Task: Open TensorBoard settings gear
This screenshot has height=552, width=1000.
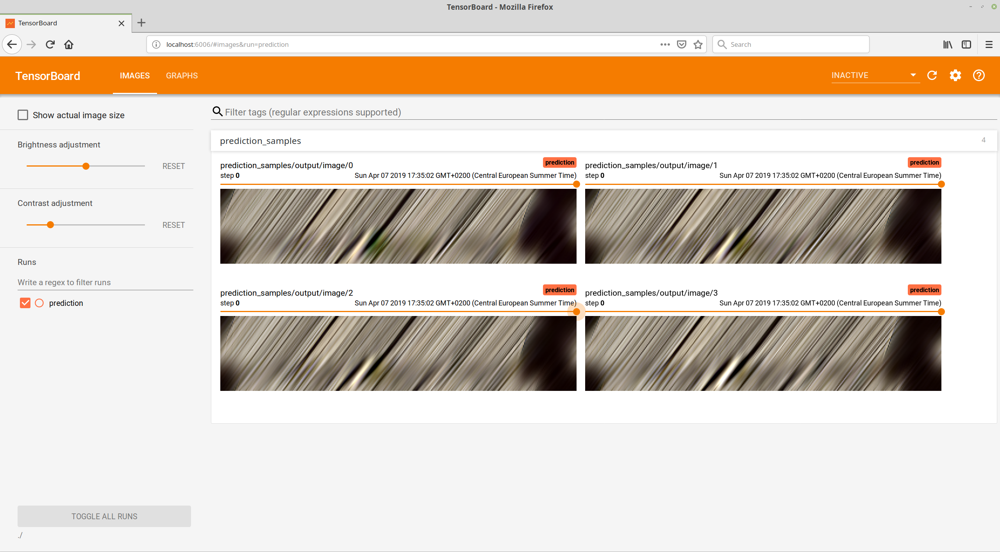Action: point(955,75)
